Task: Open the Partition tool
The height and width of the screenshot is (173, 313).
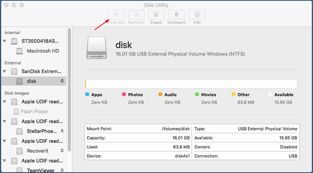Action: coord(136,15)
